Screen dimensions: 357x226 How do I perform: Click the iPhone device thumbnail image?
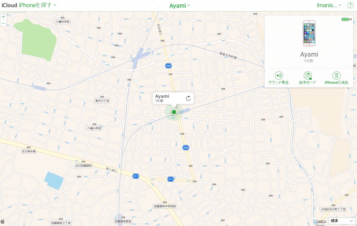pos(309,33)
